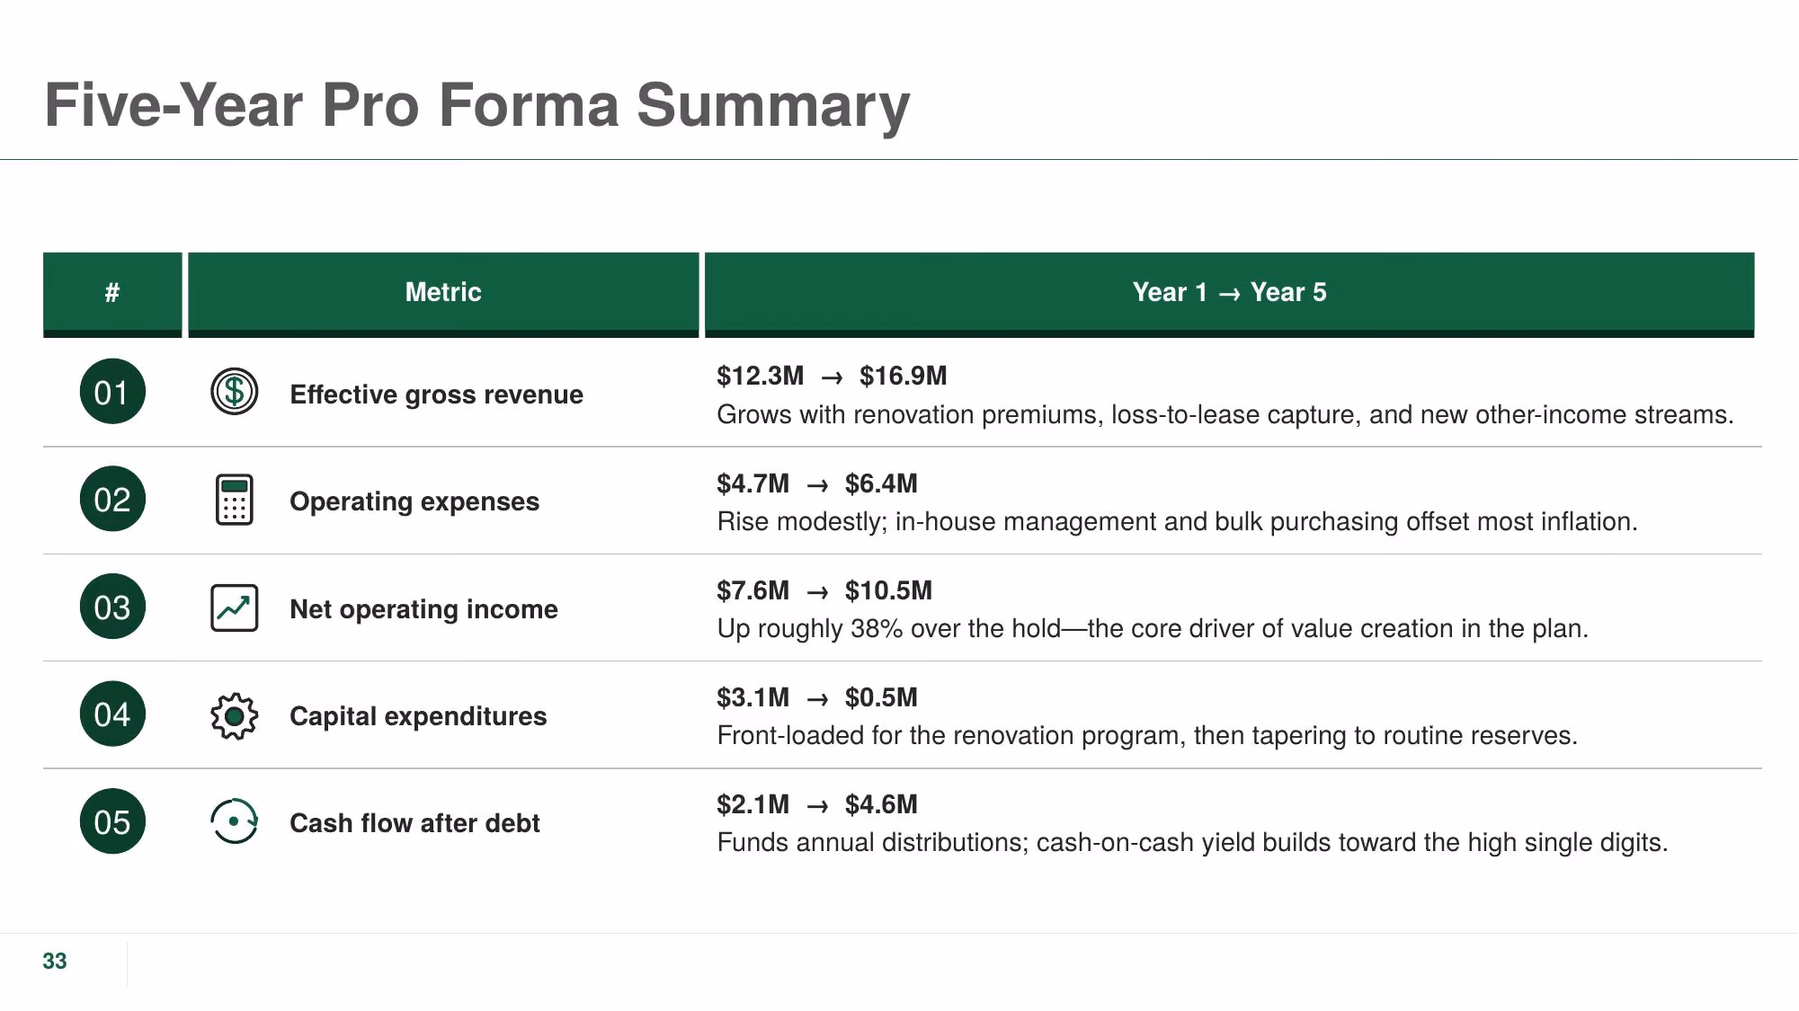Image resolution: width=1799 pixels, height=1011 pixels.
Task: Click the trend chart icon for Net operating income
Action: pyautogui.click(x=234, y=607)
